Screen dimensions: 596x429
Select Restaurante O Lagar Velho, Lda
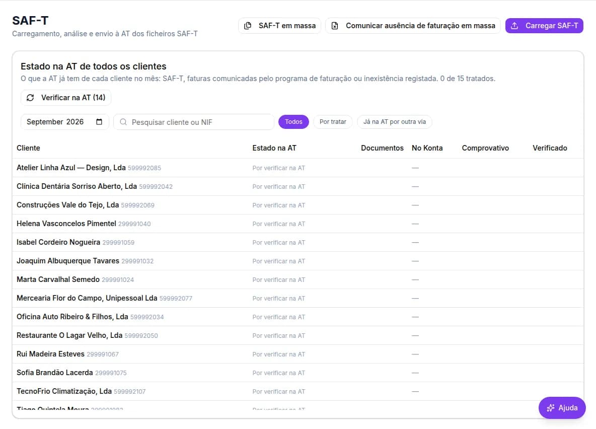[x=69, y=335]
